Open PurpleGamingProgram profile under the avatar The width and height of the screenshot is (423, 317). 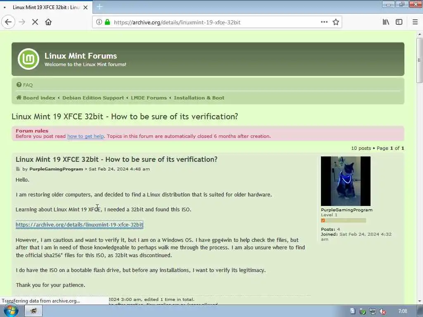point(347,210)
